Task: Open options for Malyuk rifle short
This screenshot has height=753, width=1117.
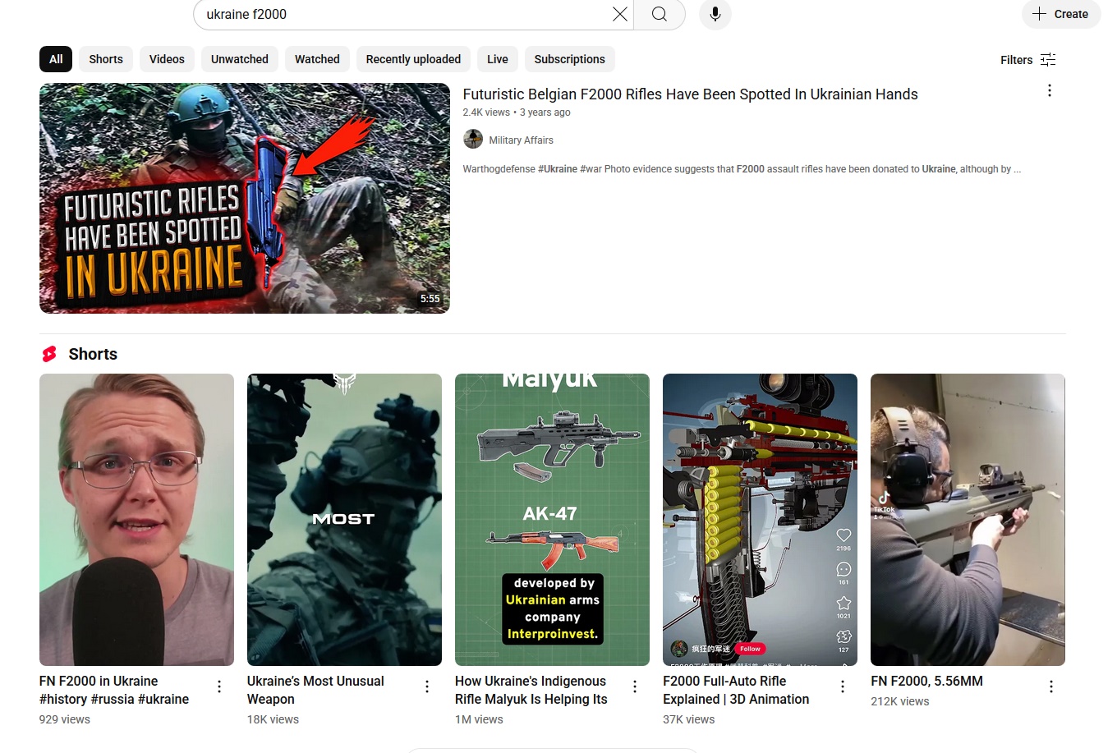Action: [x=635, y=686]
